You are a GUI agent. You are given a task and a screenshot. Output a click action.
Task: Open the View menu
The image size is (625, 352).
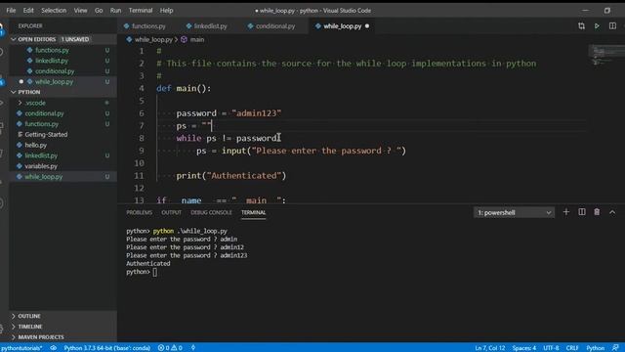[x=80, y=11]
